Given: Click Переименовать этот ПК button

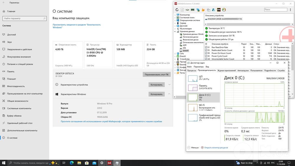Looking at the screenshot, I should 157,74.
